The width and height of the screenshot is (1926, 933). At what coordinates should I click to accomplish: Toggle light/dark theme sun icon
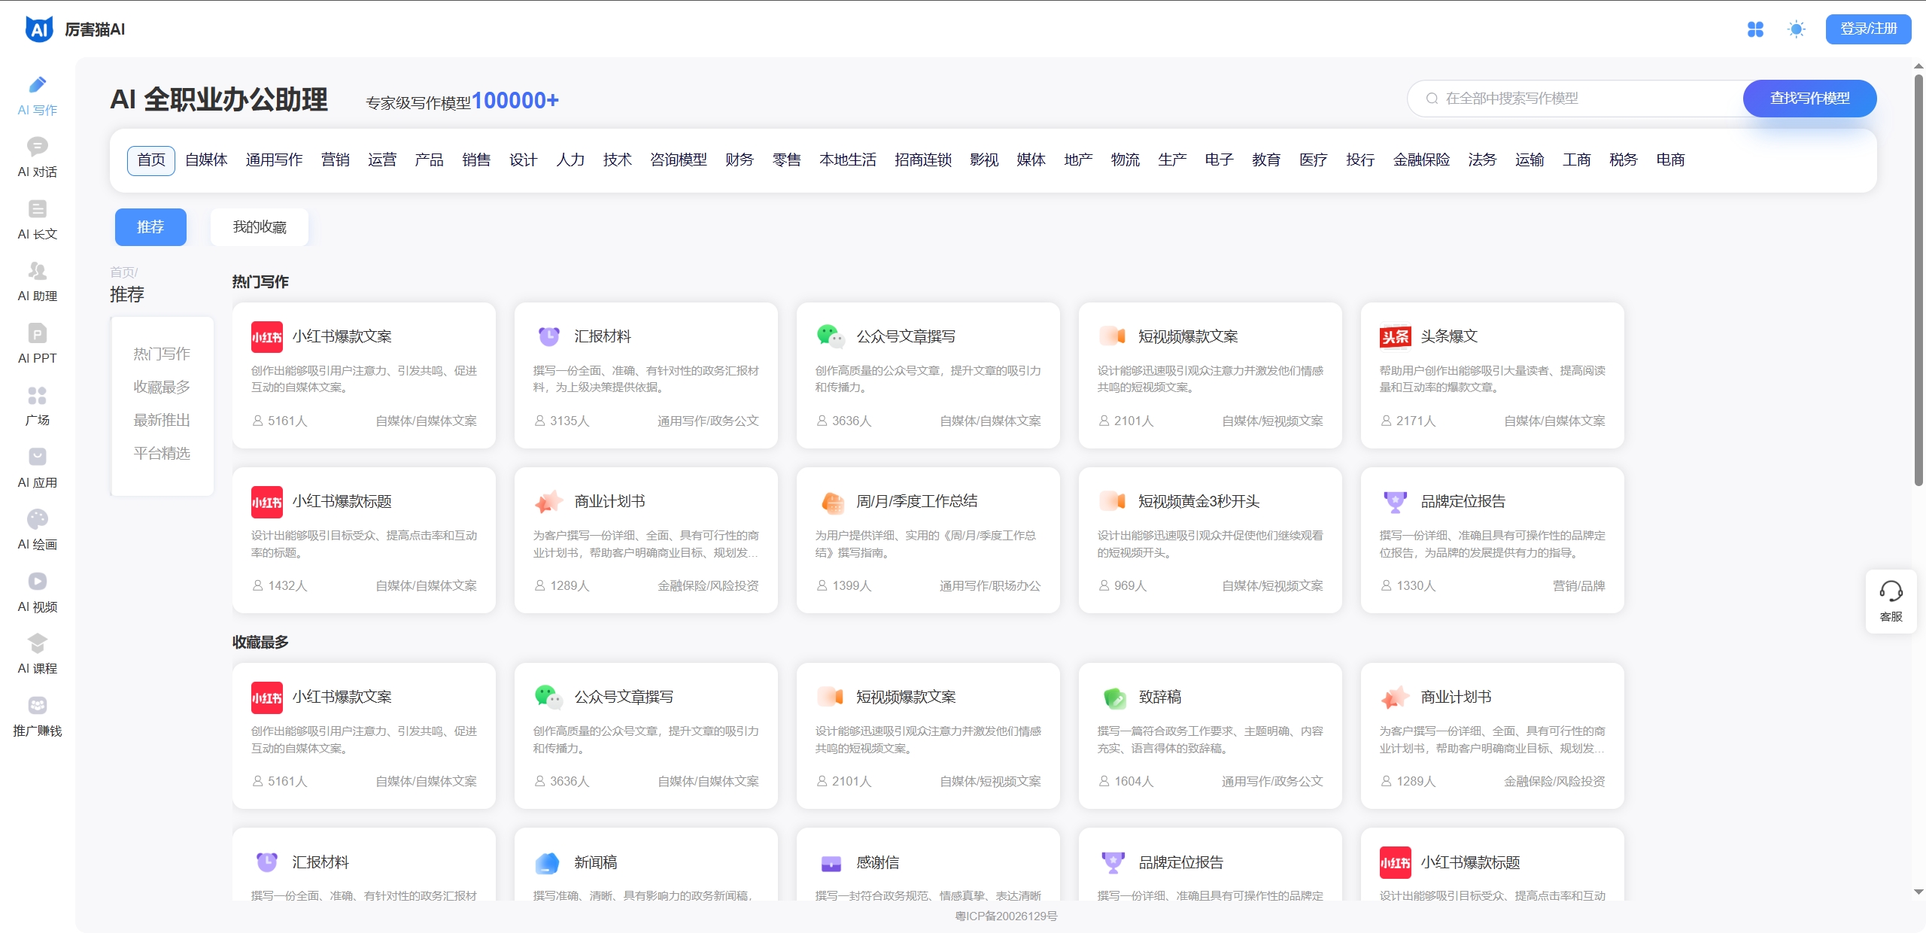point(1797,29)
